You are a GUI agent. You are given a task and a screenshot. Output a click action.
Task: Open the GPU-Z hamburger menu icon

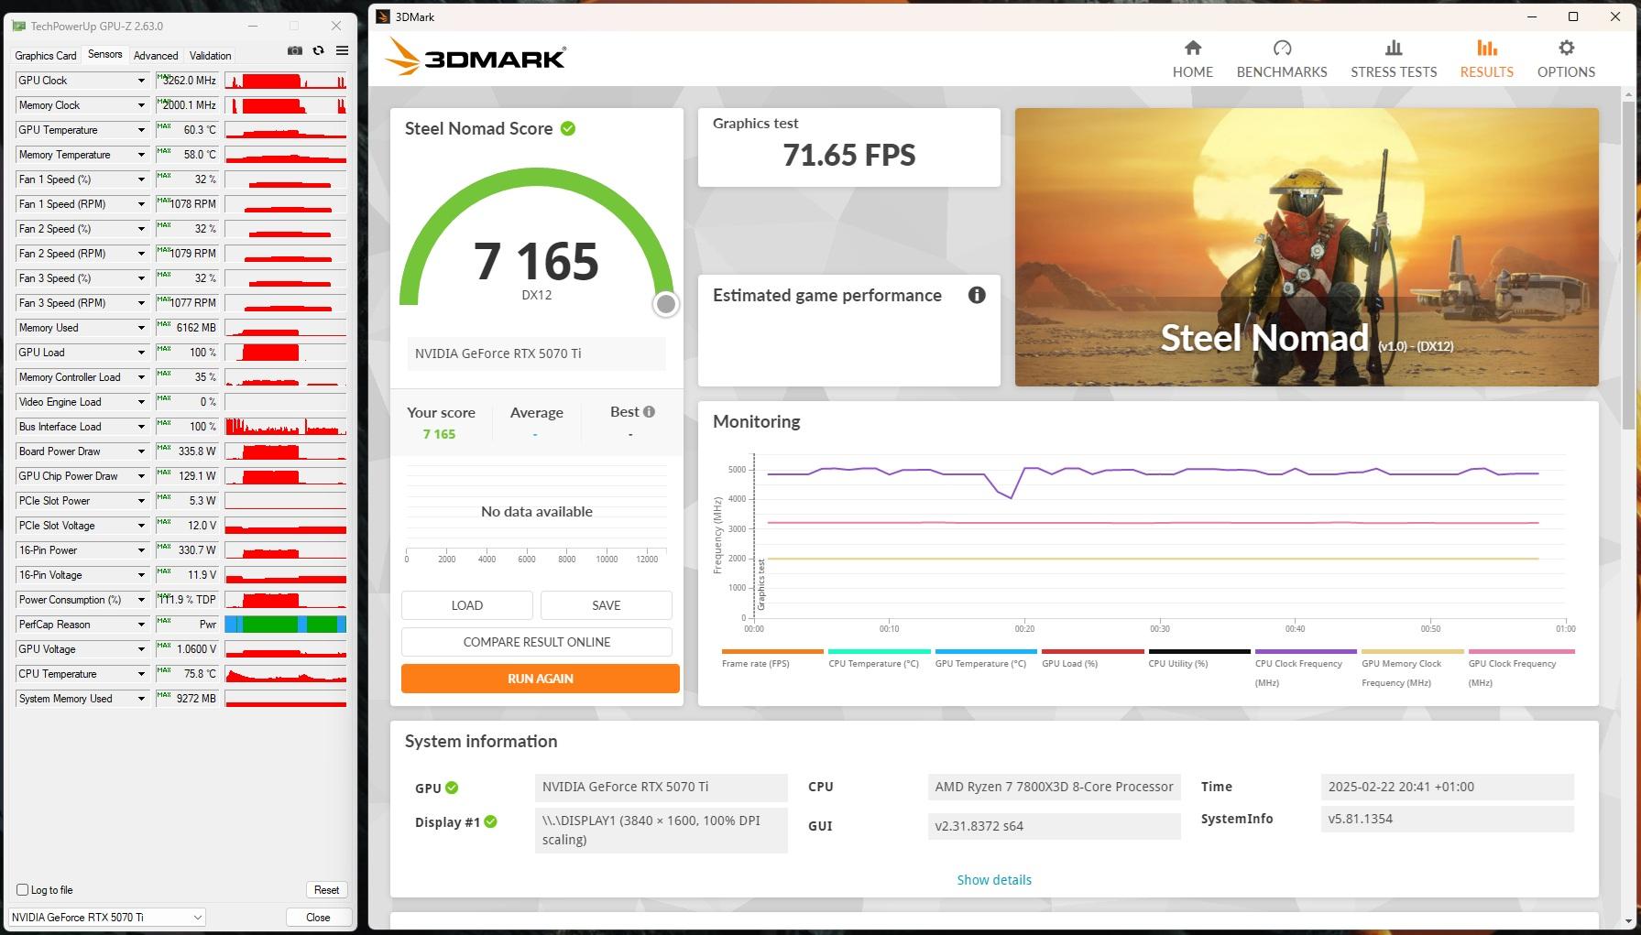(342, 51)
